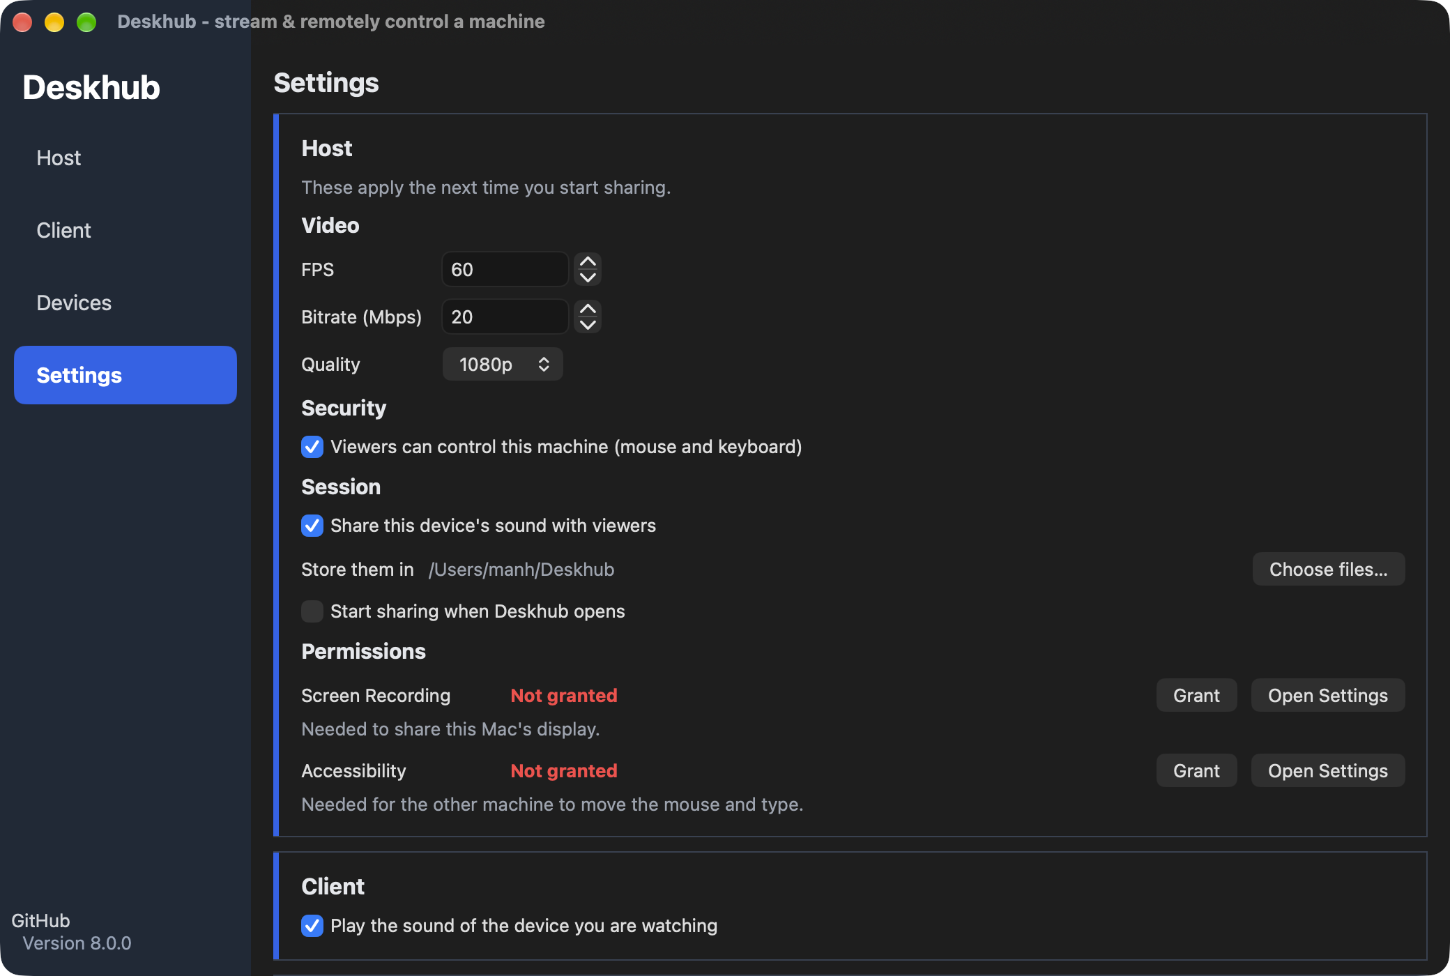Open Settings for Accessibility permission
Screen dimensions: 1450x976
(x=1328, y=771)
